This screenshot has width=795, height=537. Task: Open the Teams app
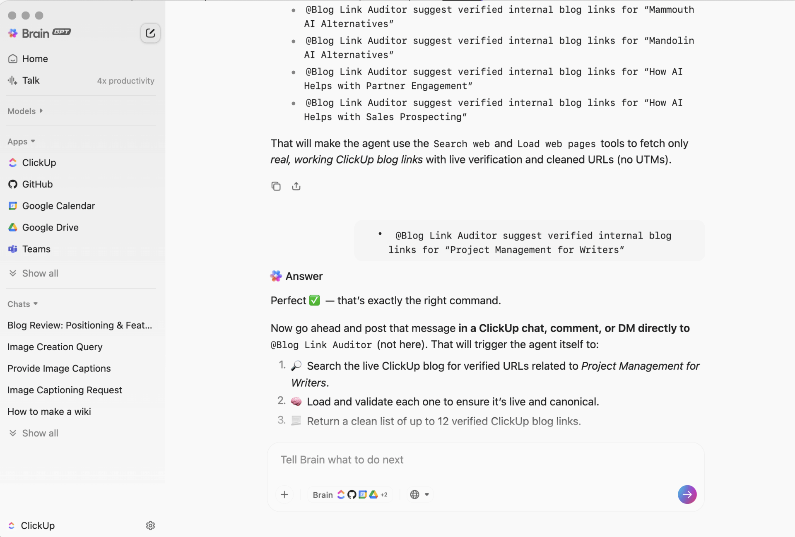[x=37, y=249]
